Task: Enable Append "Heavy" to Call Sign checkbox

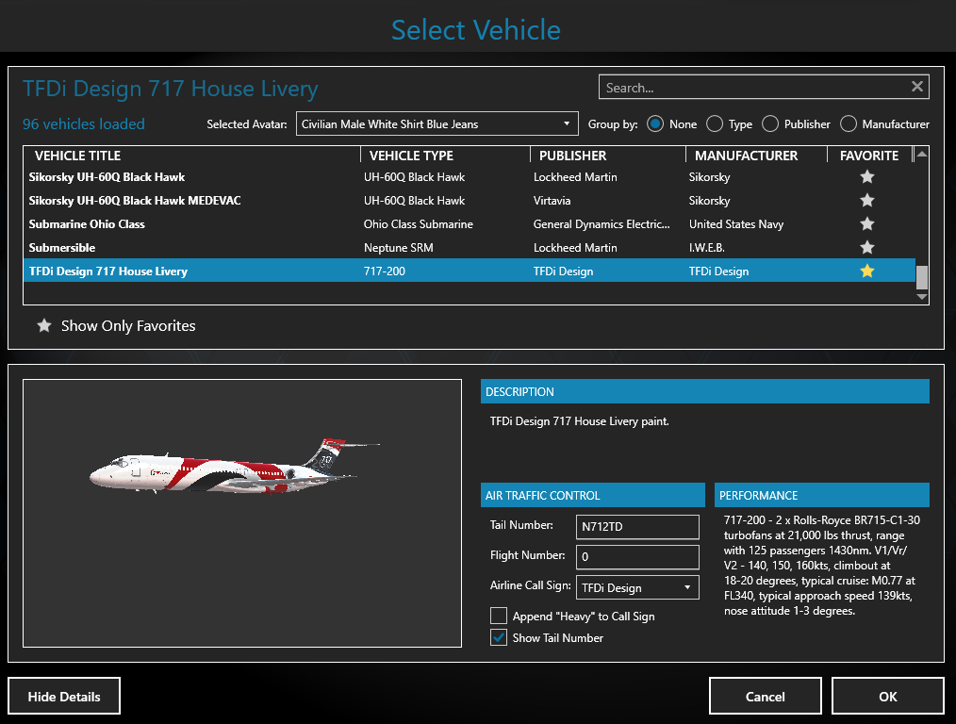Action: [499, 616]
